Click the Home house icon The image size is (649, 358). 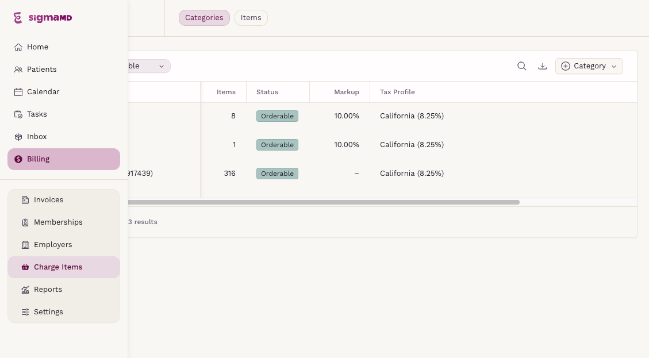coord(18,47)
